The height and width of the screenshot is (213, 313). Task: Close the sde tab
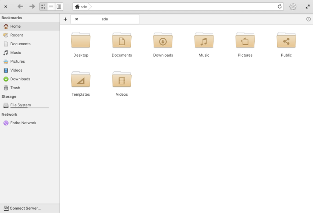coord(77,19)
